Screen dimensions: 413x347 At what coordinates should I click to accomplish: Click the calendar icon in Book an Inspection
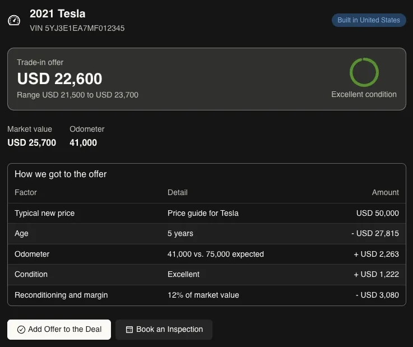pos(129,330)
